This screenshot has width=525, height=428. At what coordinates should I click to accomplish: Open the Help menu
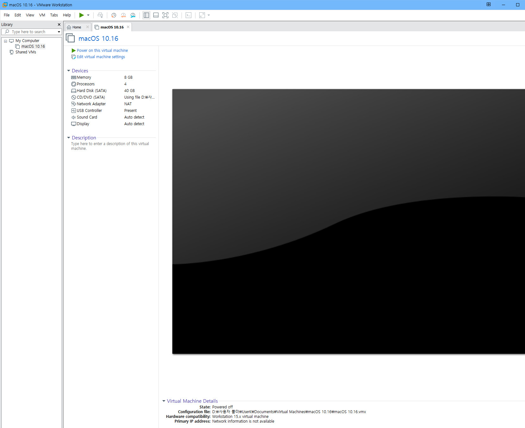67,15
